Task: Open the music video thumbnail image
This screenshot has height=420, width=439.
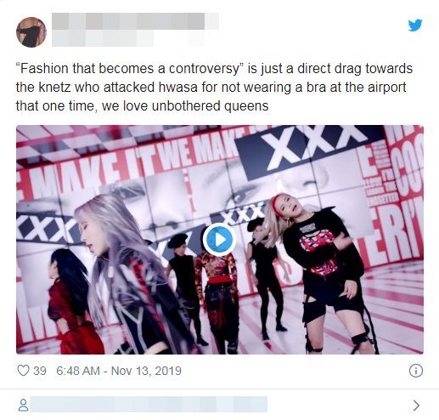Action: (220, 240)
